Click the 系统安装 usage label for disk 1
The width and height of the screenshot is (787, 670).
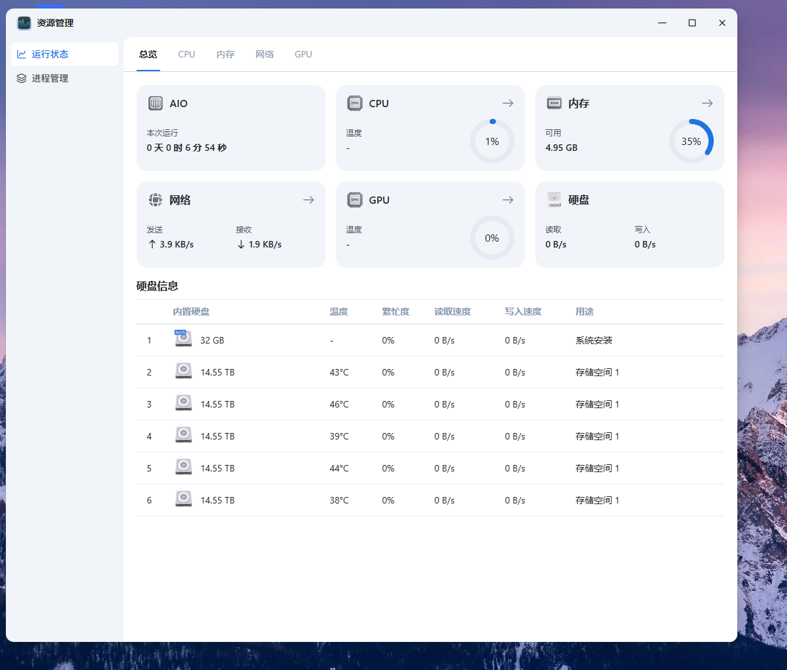click(x=594, y=340)
